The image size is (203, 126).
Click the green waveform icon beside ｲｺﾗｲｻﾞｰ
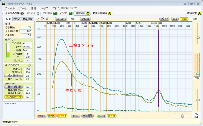pos(71,13)
